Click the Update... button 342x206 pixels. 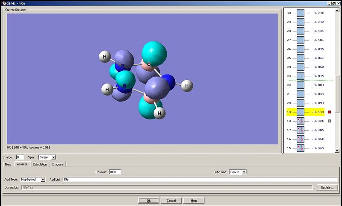[x=327, y=187]
